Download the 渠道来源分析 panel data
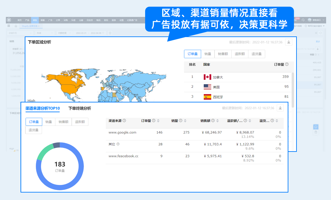The height and width of the screenshot is (200, 331). pos(280,108)
